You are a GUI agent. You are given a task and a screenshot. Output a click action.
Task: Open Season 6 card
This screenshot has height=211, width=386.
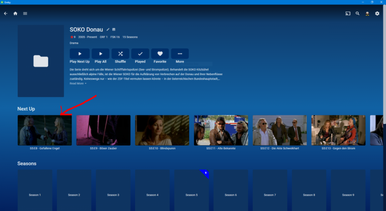[x=231, y=190]
